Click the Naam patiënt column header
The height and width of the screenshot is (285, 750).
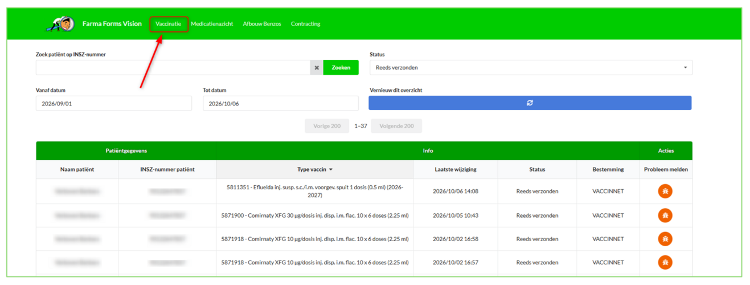[77, 169]
